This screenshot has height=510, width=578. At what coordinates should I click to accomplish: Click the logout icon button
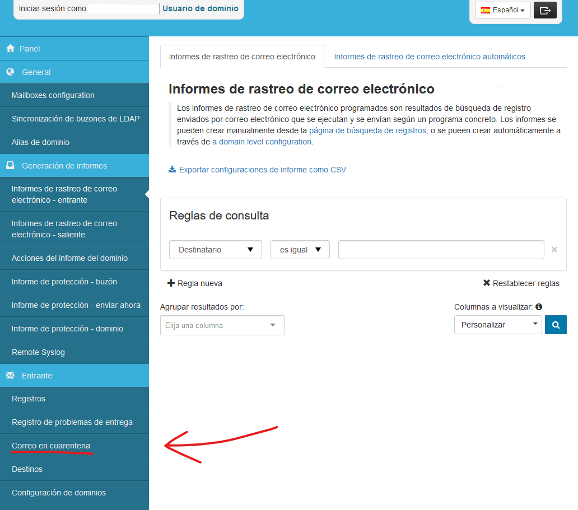tap(544, 10)
